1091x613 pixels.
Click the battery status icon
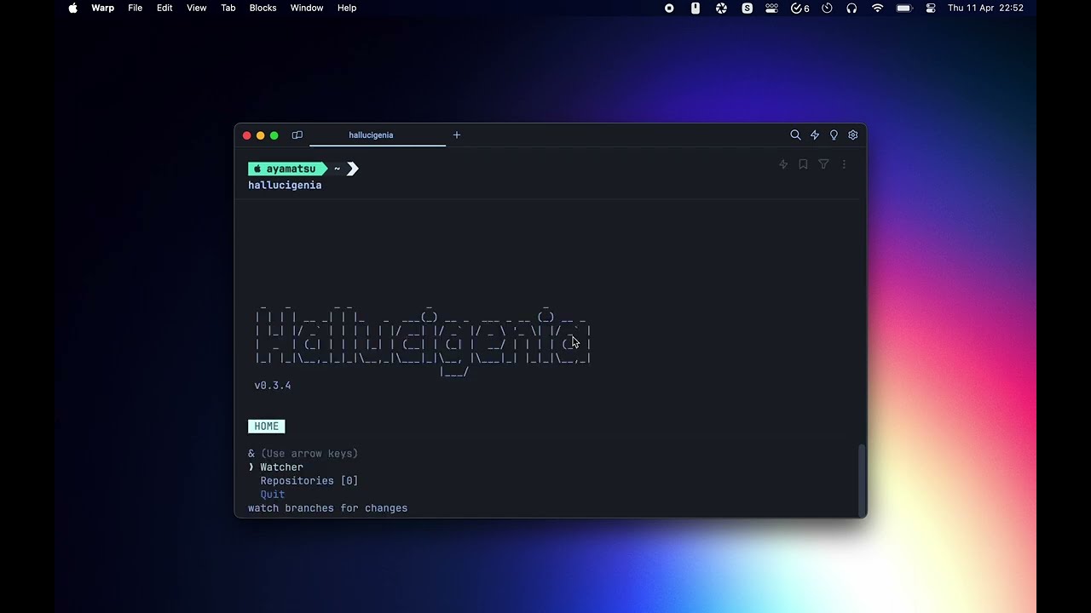coord(904,8)
